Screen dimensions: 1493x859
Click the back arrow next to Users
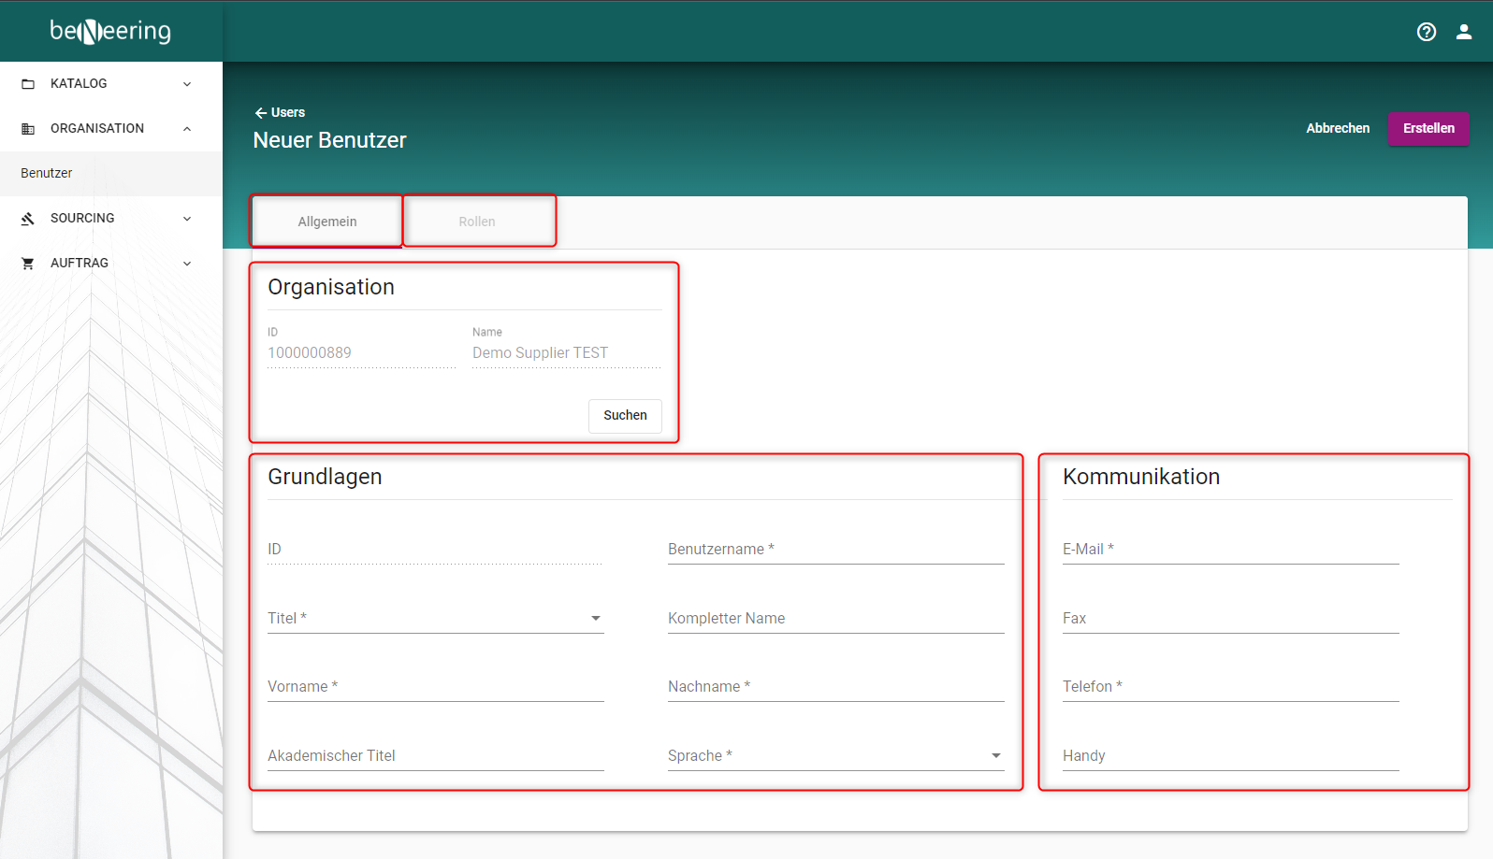coord(261,113)
